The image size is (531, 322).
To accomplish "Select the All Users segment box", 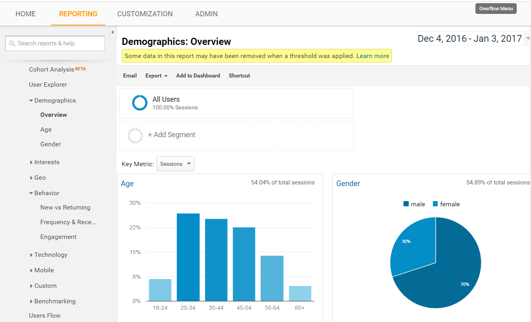I will click(236, 103).
